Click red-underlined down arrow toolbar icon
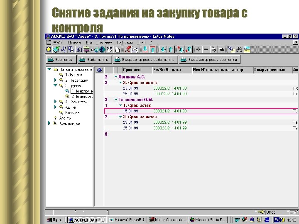 click(145, 49)
